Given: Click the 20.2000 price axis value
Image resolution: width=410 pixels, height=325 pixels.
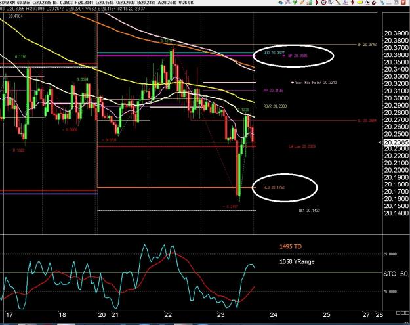Looking at the screenshot, I should tap(396, 170).
